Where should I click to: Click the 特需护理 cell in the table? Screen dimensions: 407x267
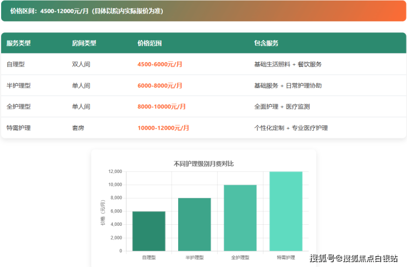(x=19, y=128)
